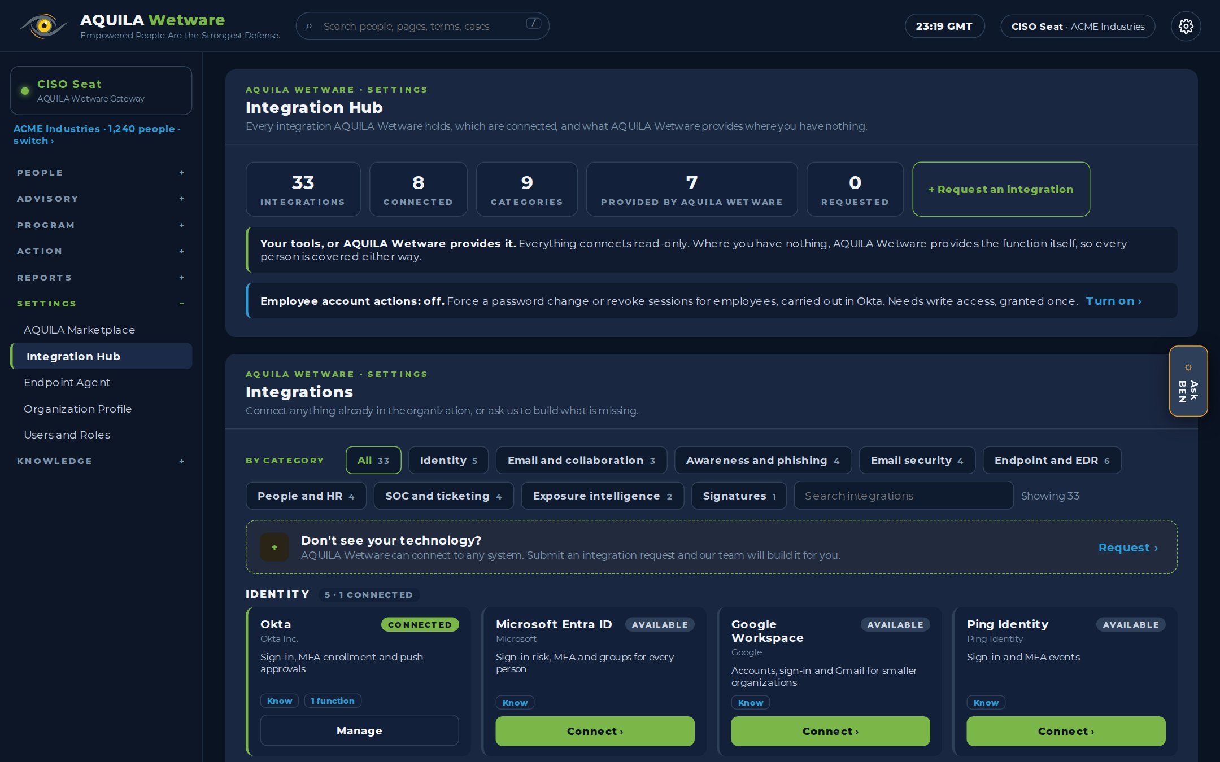
Task: Click the 9 Categories stat card
Action: (526, 189)
